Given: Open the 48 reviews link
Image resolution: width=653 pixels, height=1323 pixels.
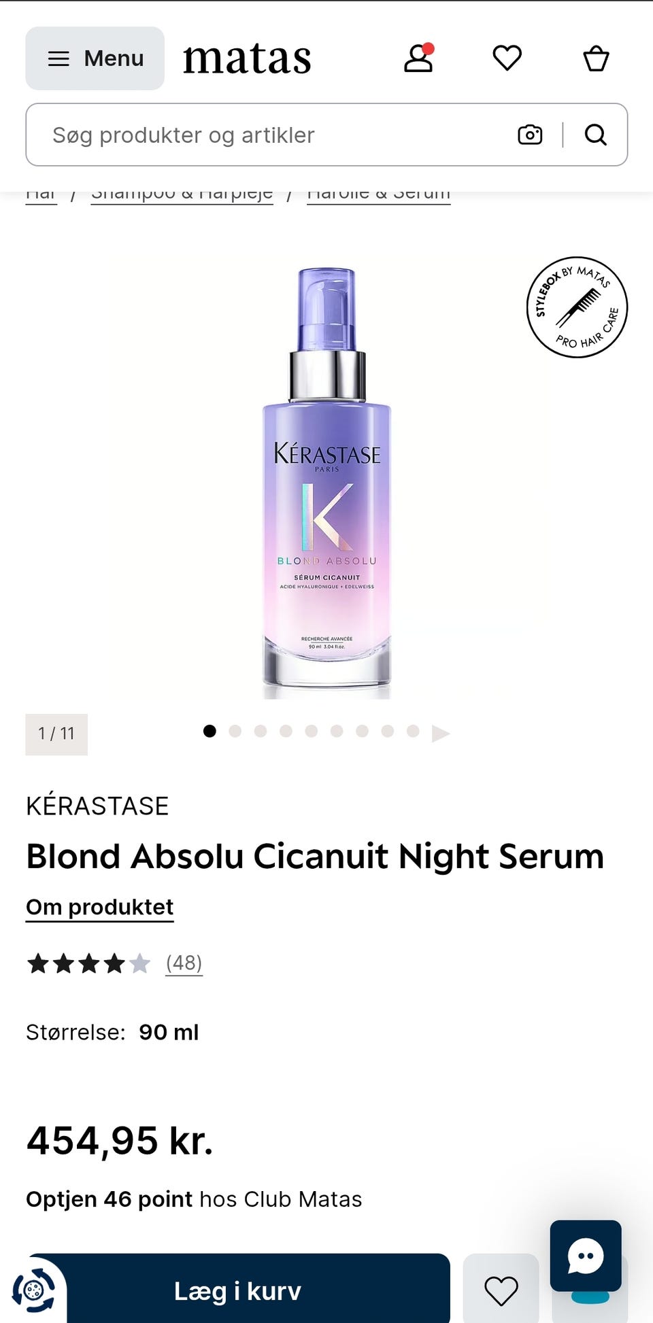Looking at the screenshot, I should coord(184,963).
